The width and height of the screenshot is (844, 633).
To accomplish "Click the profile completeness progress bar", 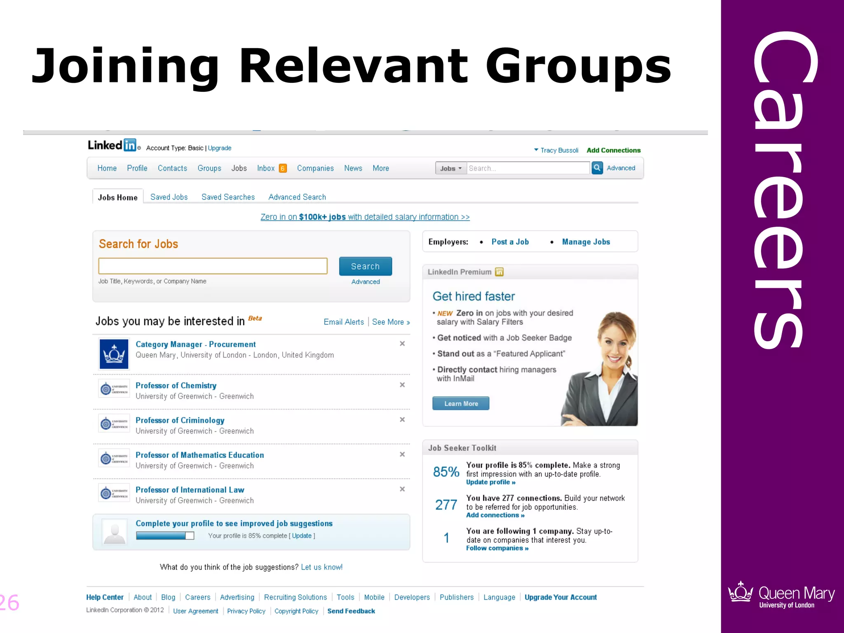I will pos(165,535).
